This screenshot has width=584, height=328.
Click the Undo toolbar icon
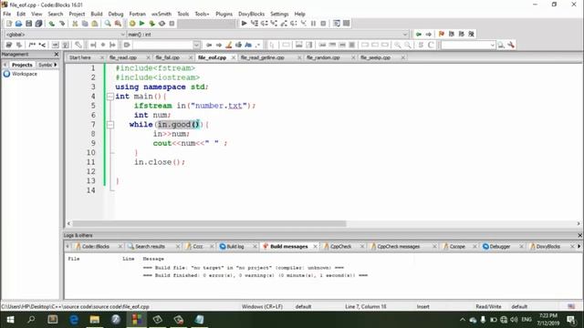[52, 24]
